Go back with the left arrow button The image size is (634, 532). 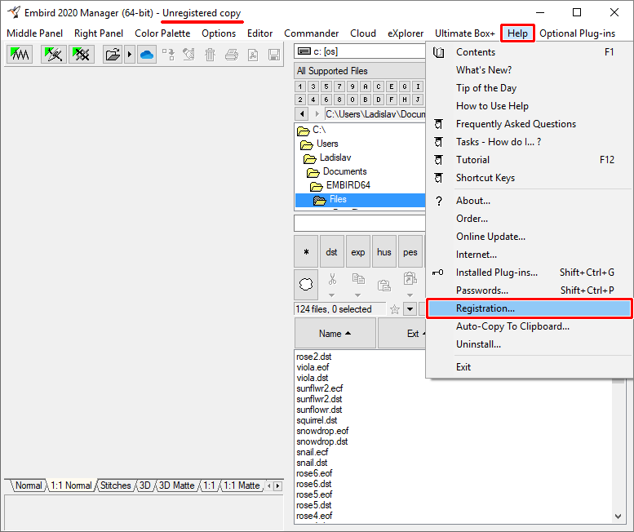[x=302, y=114]
